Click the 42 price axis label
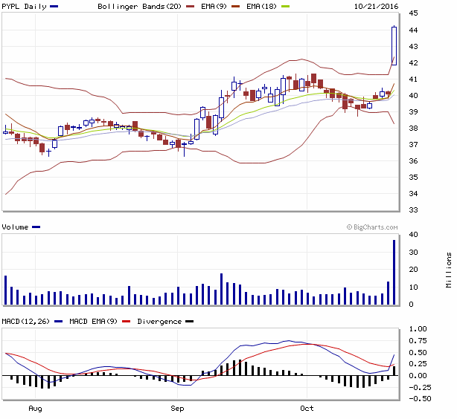 pos(413,63)
